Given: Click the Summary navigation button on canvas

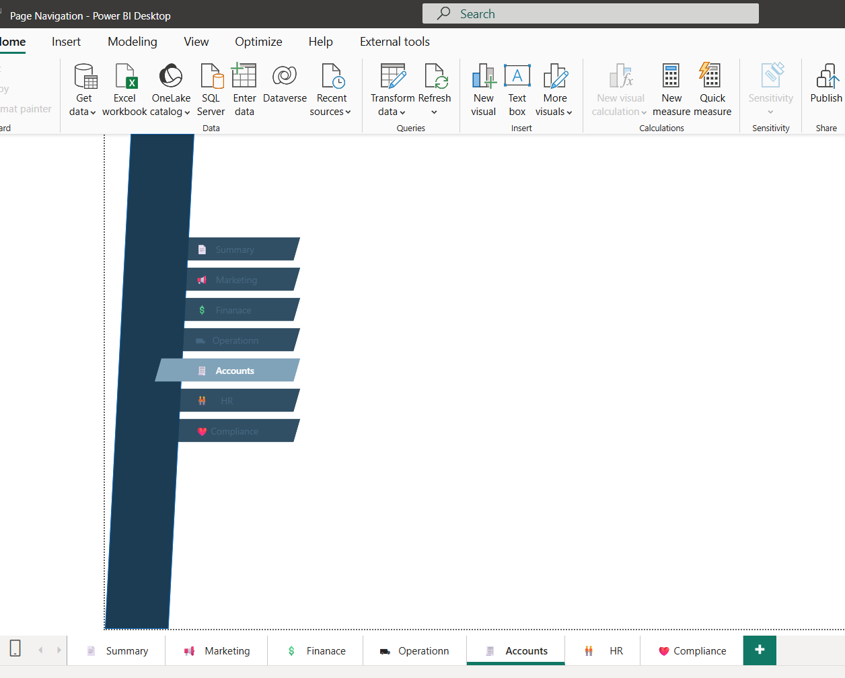Looking at the screenshot, I should coord(241,250).
